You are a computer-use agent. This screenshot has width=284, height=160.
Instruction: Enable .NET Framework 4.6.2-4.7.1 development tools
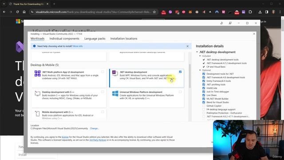click(x=204, y=116)
